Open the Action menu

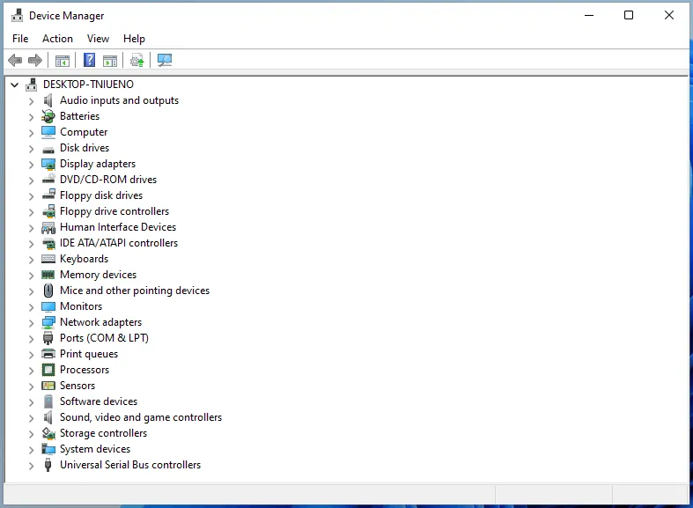click(x=57, y=39)
